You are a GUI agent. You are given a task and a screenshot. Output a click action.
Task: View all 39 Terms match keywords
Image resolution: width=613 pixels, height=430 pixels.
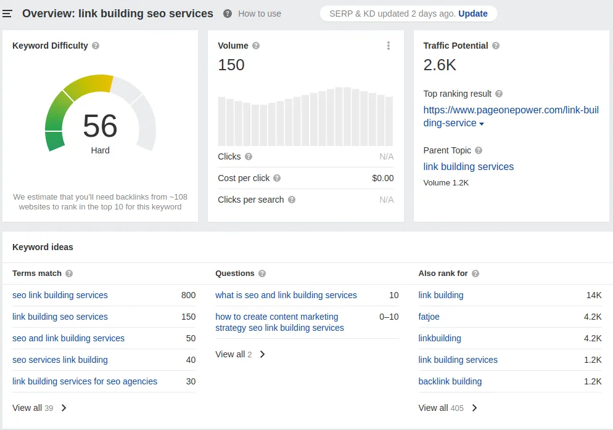coord(33,408)
